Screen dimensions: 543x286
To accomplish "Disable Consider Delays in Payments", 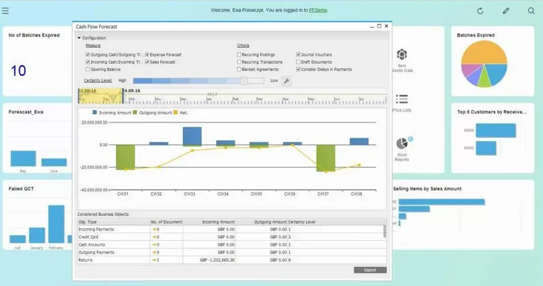I will pos(298,69).
